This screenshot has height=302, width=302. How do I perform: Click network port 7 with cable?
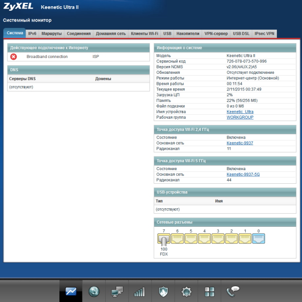[x=164, y=239]
